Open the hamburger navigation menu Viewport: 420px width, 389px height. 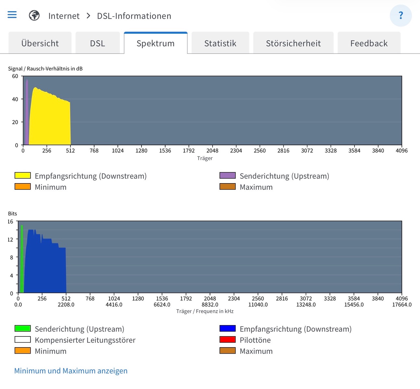pyautogui.click(x=12, y=15)
